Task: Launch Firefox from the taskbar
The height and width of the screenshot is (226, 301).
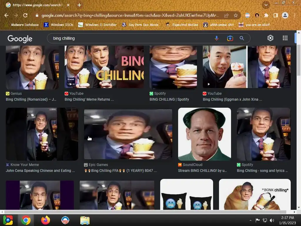Action: coord(46,220)
